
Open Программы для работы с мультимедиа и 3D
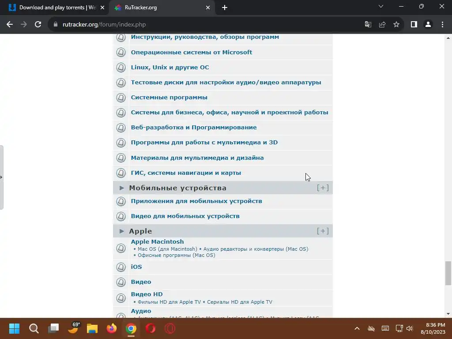pyautogui.click(x=204, y=143)
